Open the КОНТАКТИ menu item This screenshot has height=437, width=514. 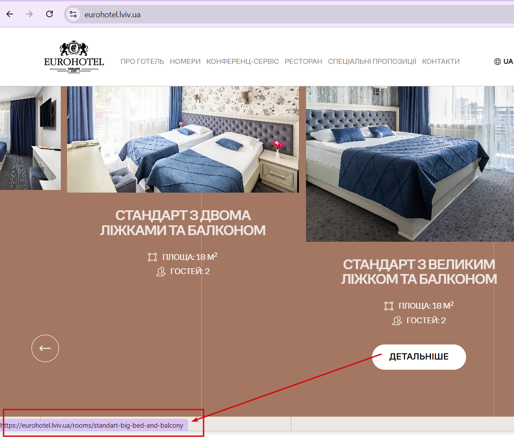[441, 62]
